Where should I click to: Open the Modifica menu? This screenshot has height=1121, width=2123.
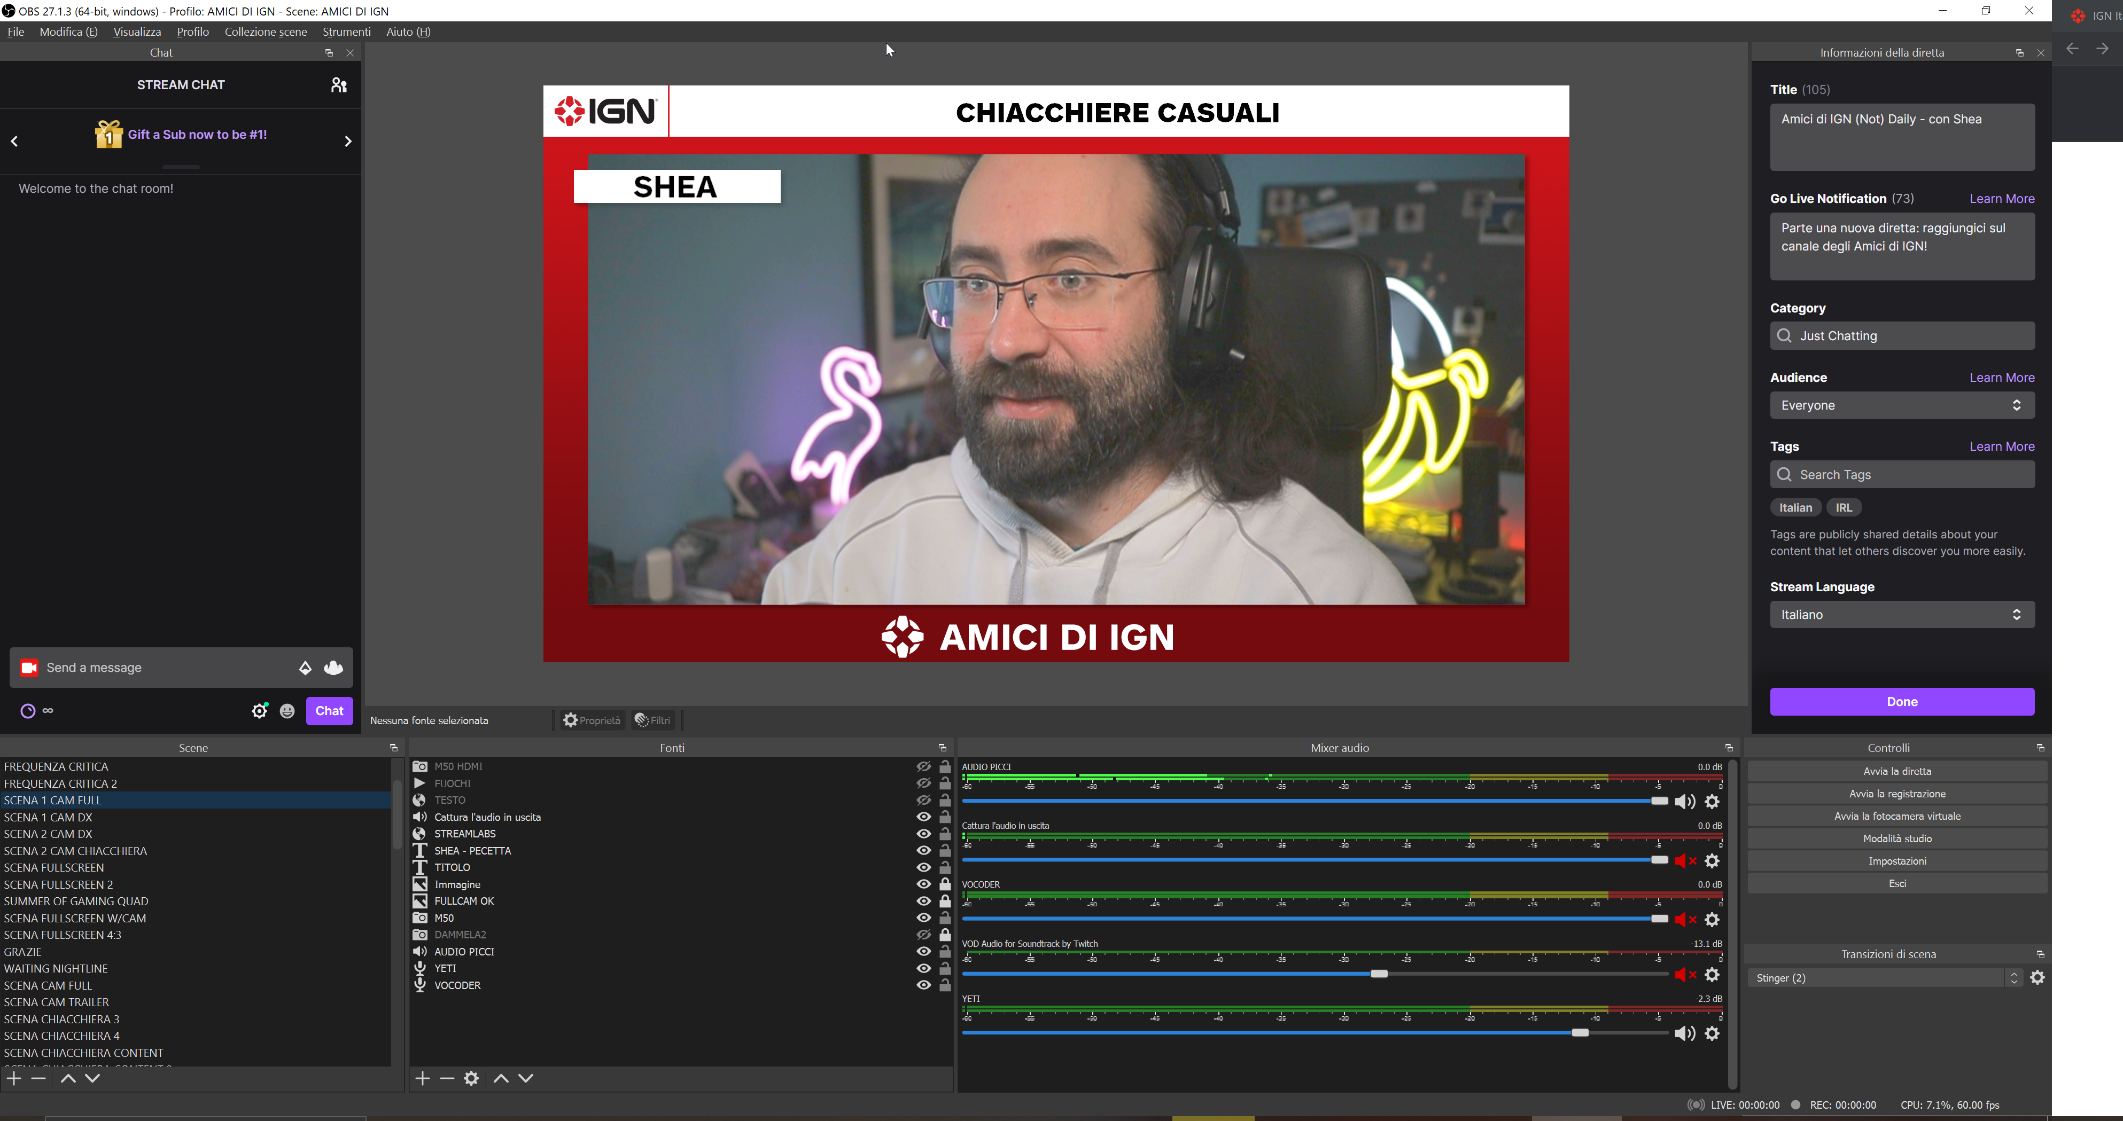coord(68,32)
